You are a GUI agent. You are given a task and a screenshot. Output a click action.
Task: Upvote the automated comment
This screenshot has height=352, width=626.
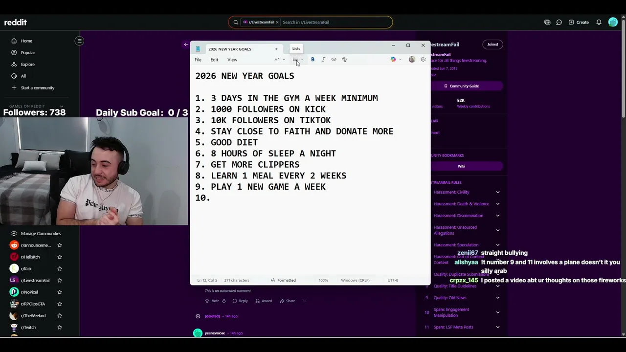pos(208,301)
